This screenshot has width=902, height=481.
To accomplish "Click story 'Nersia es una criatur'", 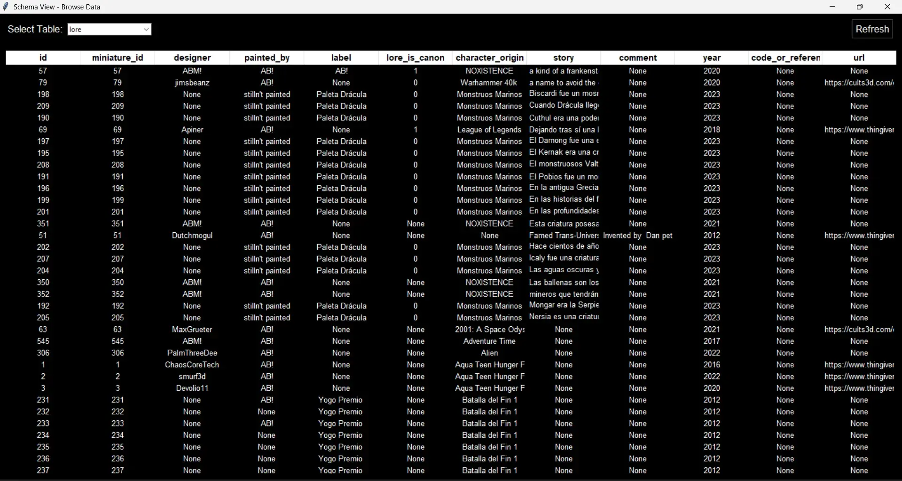I will point(564,317).
